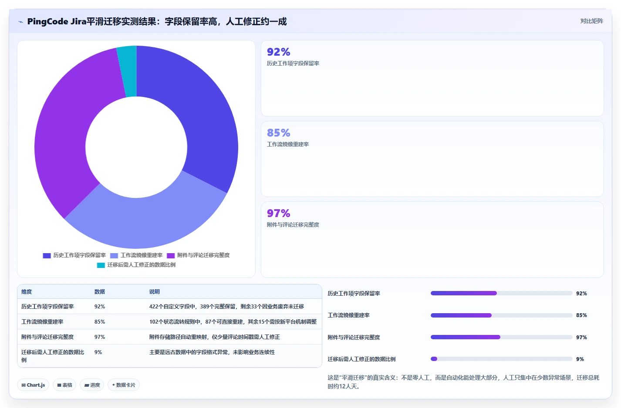Viewport: 621px width, 408px height.
Task: Click progress label 附件与评论迁移完整度
Action: point(354,338)
